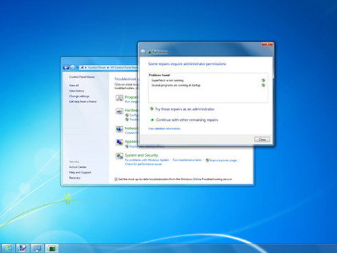Open the Paint icon on the taskbar
The height and width of the screenshot is (253, 337).
click(23, 248)
